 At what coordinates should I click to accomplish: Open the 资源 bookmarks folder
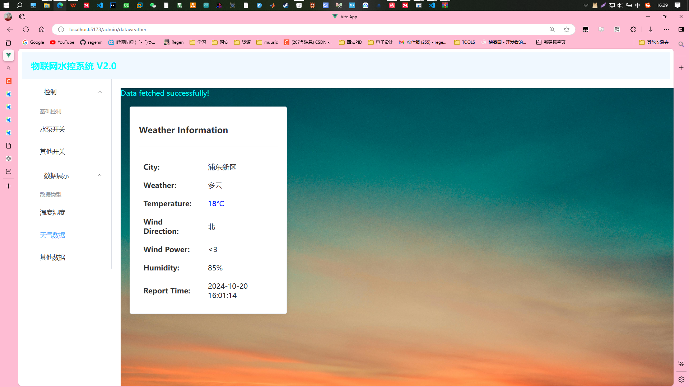point(242,42)
